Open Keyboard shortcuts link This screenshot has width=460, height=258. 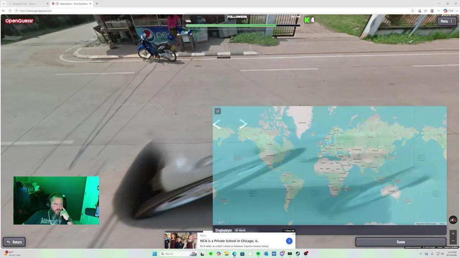coord(413,247)
